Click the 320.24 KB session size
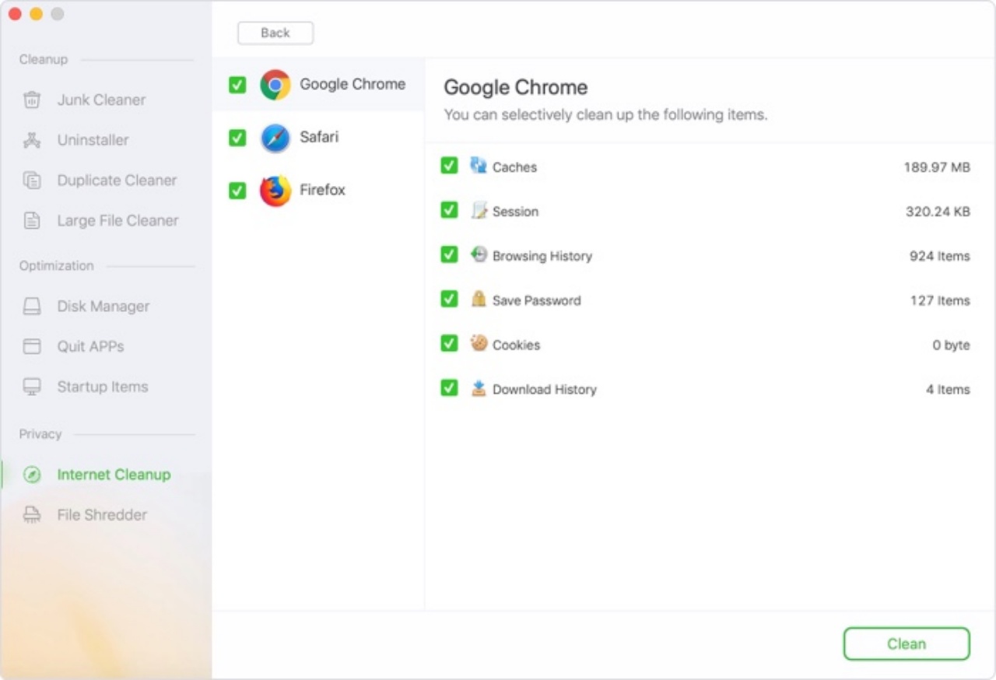Screen dimensions: 996x680 click(938, 212)
